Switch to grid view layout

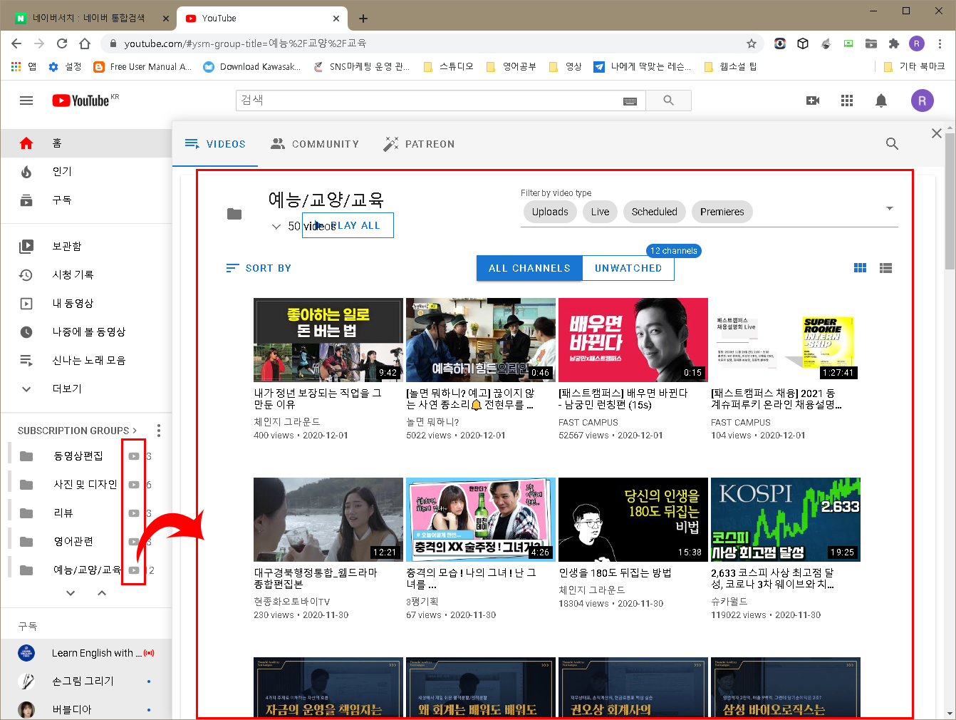[x=861, y=268]
